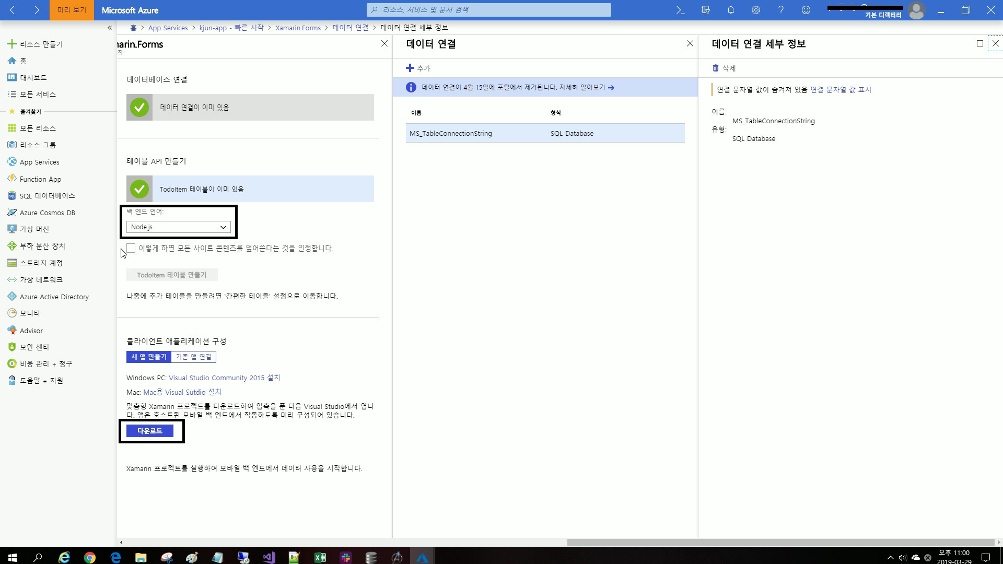Collapse the left sidebar with the chevron
The image size is (1003, 564).
[110, 28]
